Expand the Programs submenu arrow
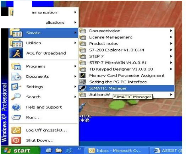186x154 pixels. (x=75, y=66)
